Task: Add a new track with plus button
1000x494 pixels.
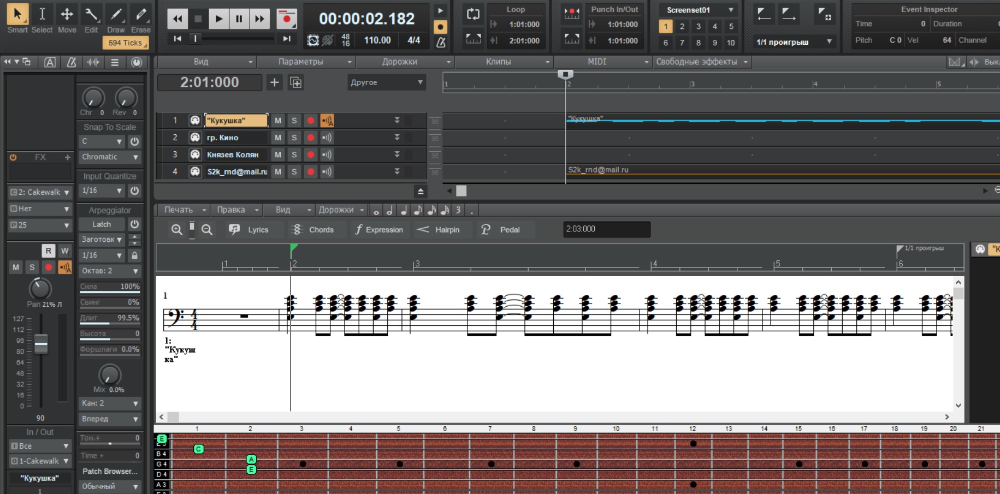Action: [274, 82]
